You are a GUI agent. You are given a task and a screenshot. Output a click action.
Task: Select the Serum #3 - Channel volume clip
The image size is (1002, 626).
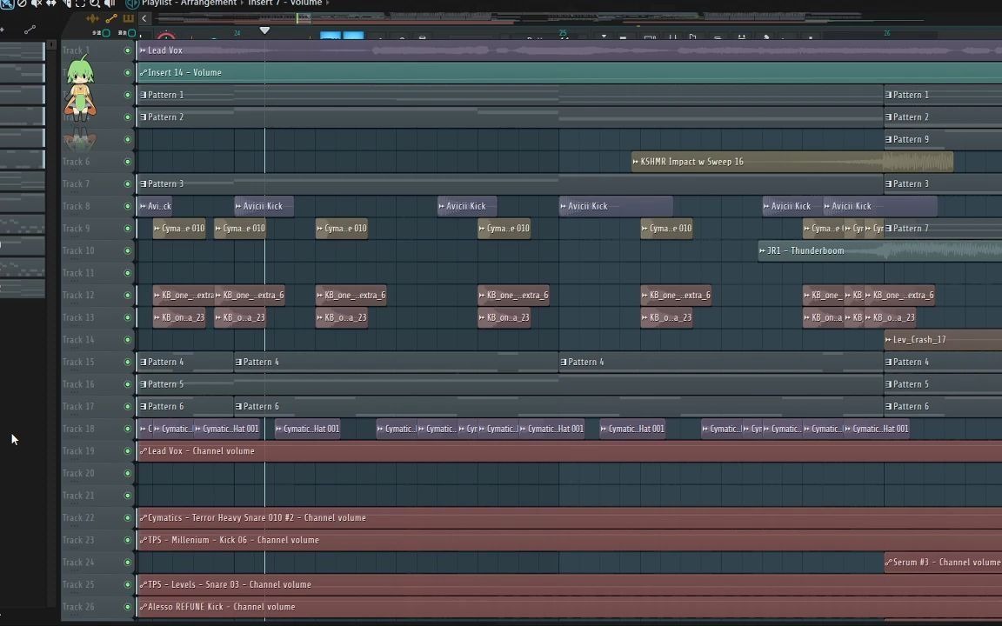click(x=943, y=563)
